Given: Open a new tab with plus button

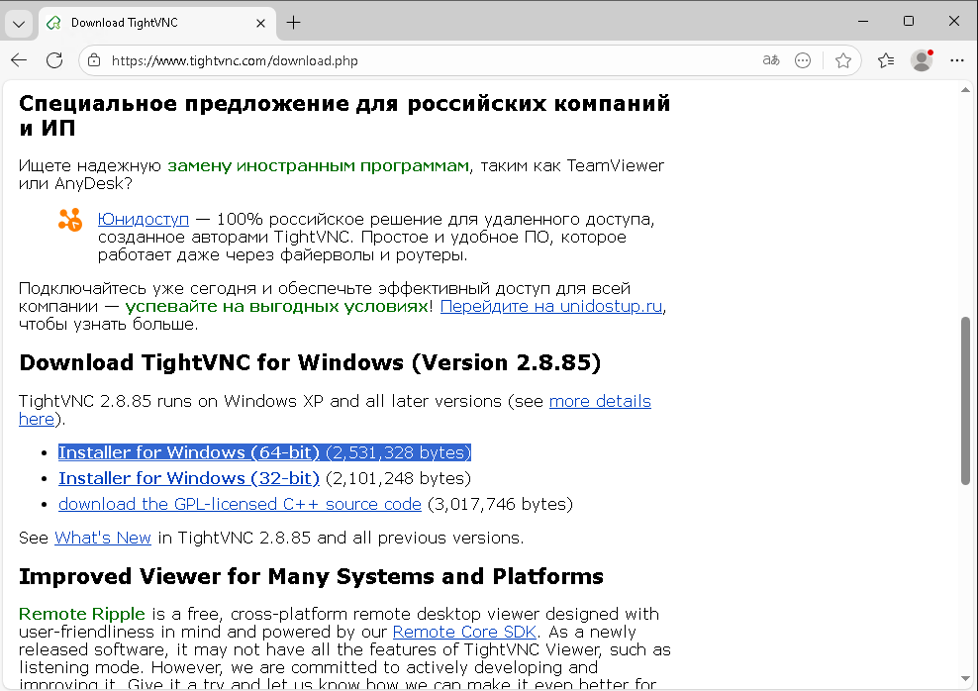Looking at the screenshot, I should 293,22.
